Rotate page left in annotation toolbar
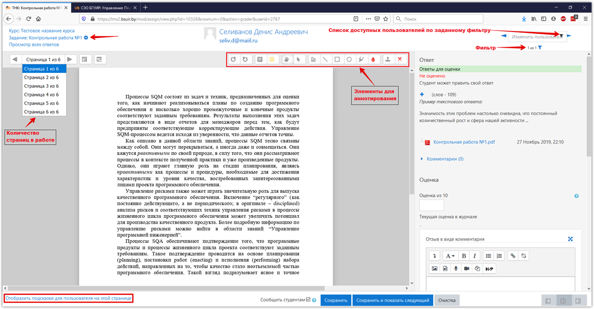The width and height of the screenshot is (594, 309). click(234, 60)
